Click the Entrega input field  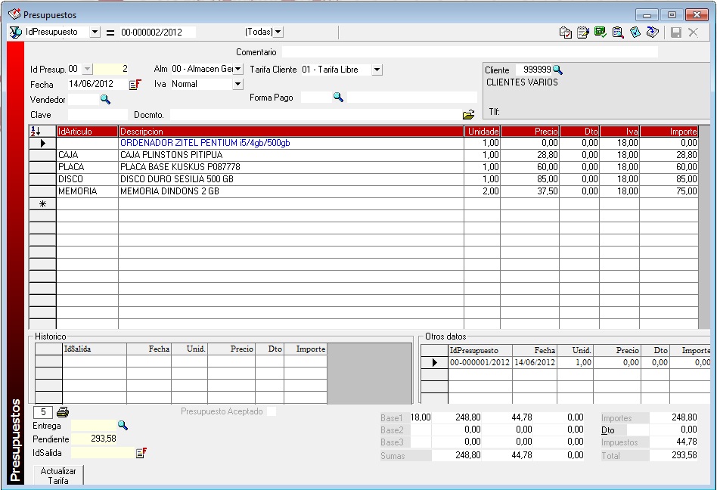[94, 426]
